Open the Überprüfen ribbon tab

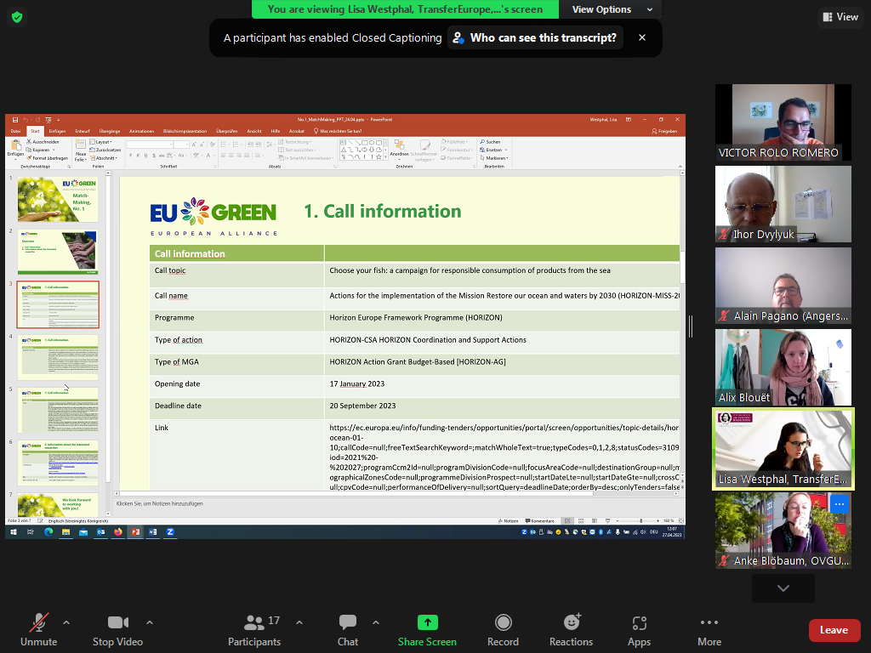pyautogui.click(x=226, y=131)
